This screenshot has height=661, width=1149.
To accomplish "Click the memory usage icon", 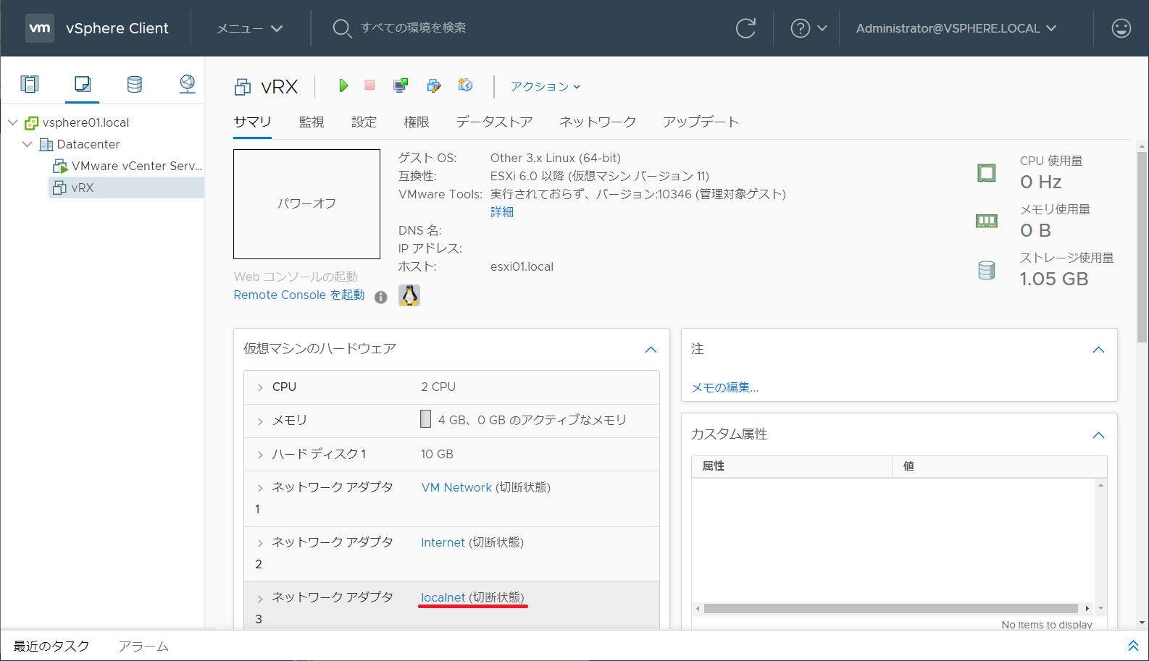I will [x=987, y=221].
